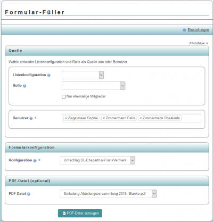Remove Zimmermann Felix from Benutzer
The height and width of the screenshot is (222, 213).
[x=104, y=118]
